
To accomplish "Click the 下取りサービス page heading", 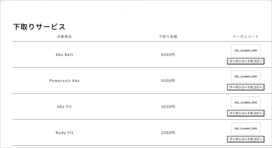I will pos(39,27).
